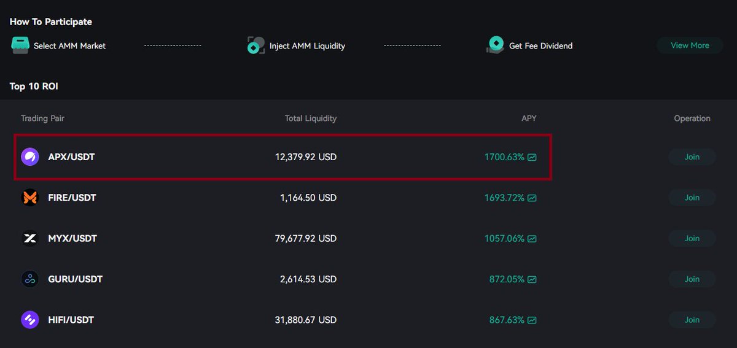
Task: Join the GURU/USDT pool
Action: pyautogui.click(x=692, y=279)
